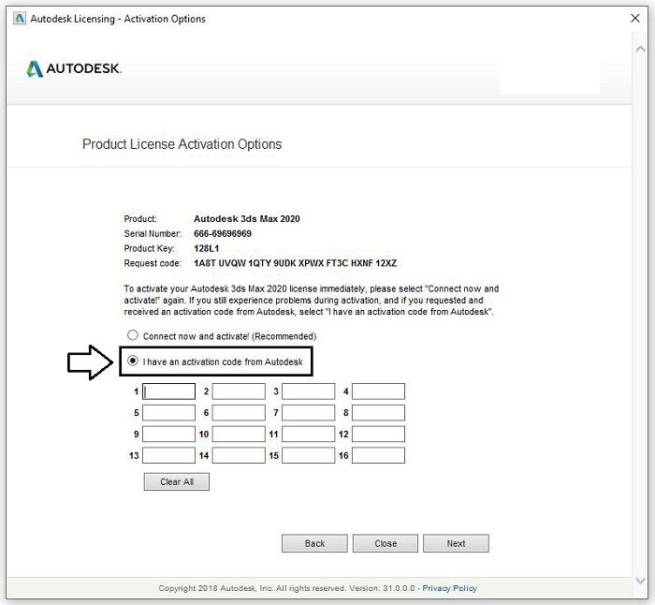Go Back to previous step
655x605 pixels.
(314, 543)
